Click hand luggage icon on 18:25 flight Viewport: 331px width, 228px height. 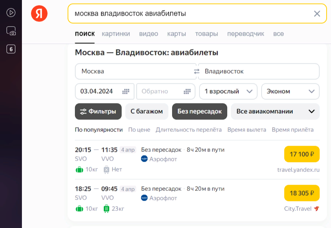tap(79, 209)
